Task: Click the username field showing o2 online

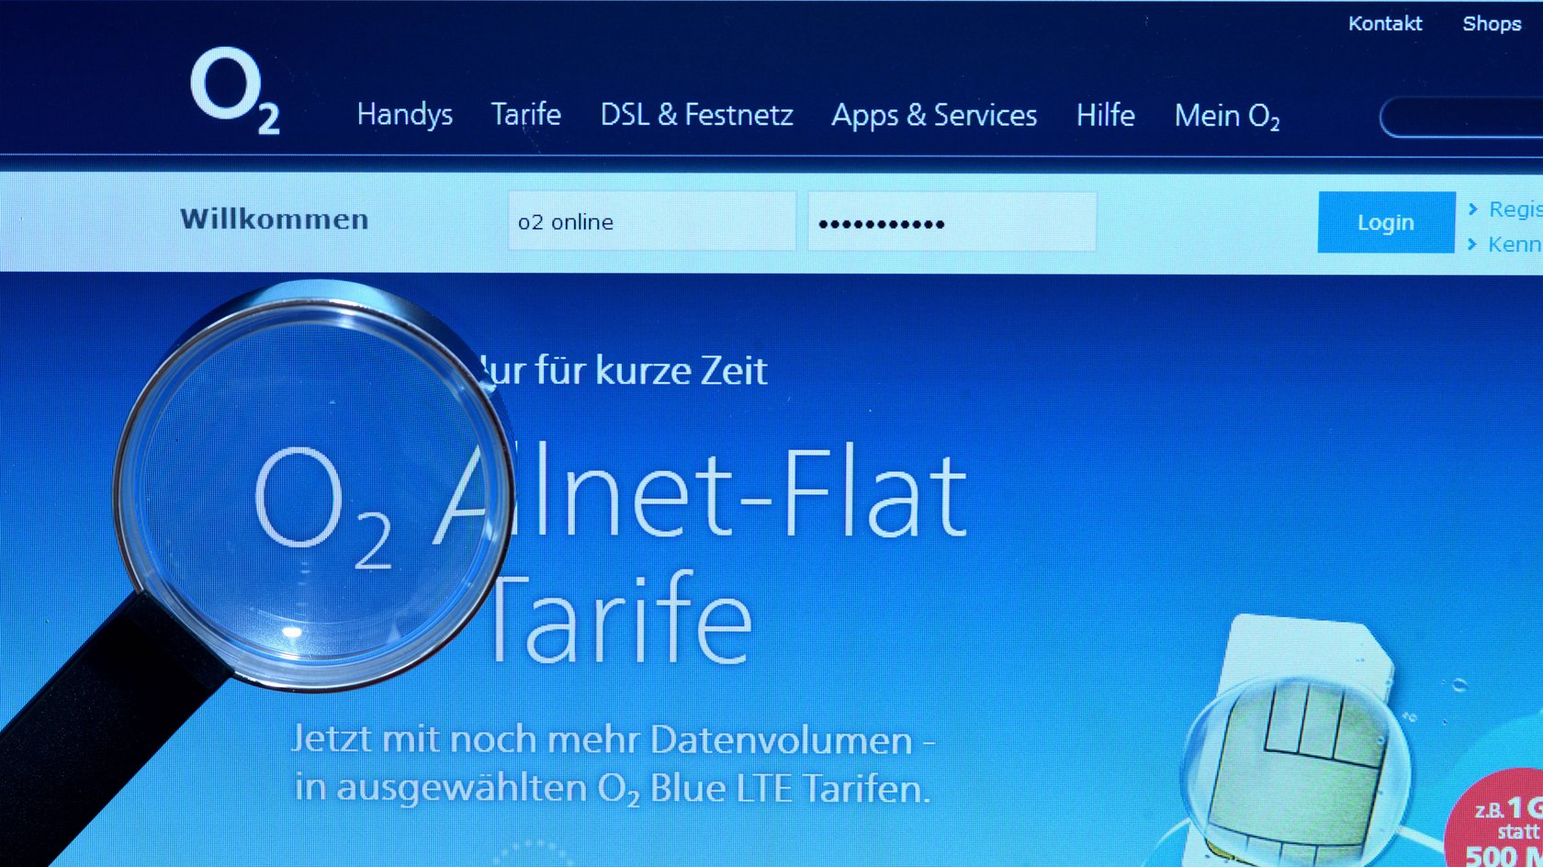Action: [x=652, y=221]
